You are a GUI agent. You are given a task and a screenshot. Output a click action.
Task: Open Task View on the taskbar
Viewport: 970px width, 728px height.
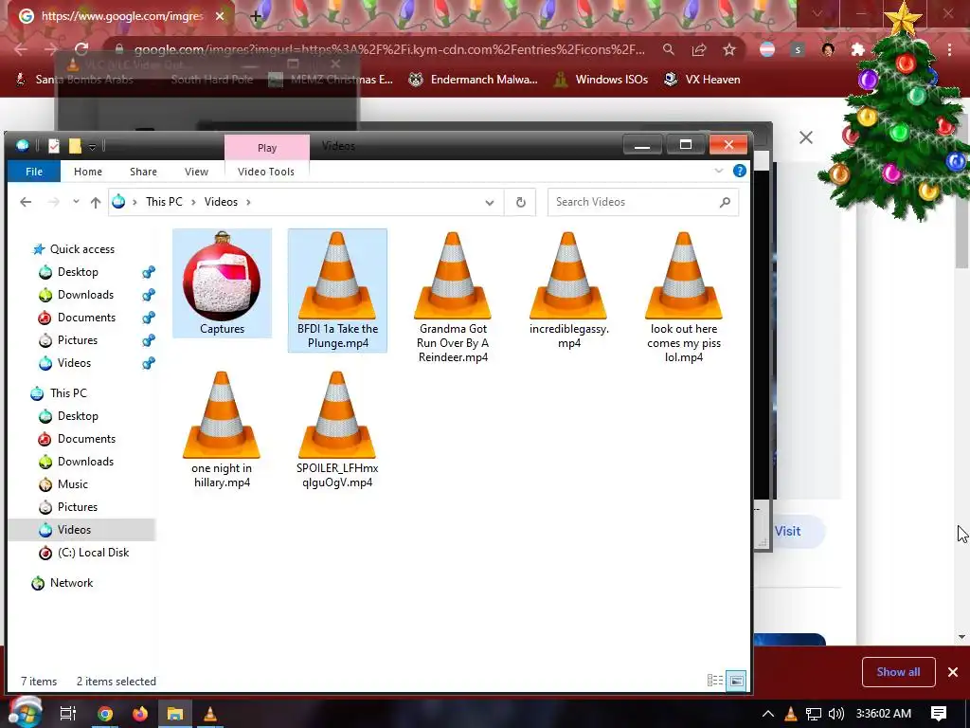pyautogui.click(x=68, y=714)
